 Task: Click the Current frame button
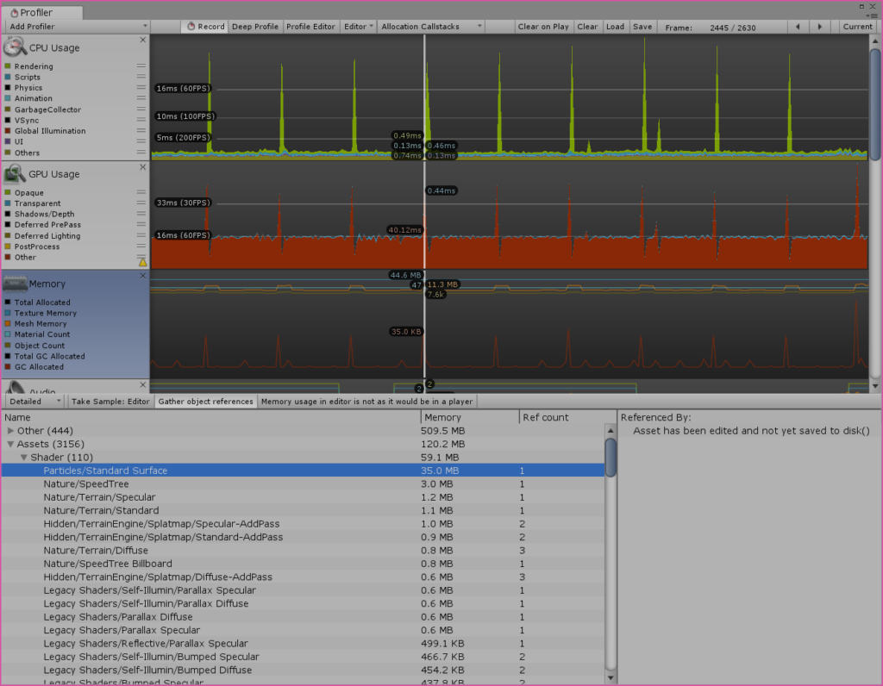pos(857,27)
